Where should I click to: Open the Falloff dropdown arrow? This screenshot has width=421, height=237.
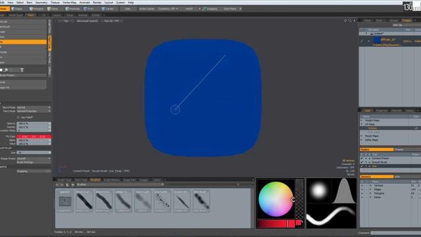[199, 9]
